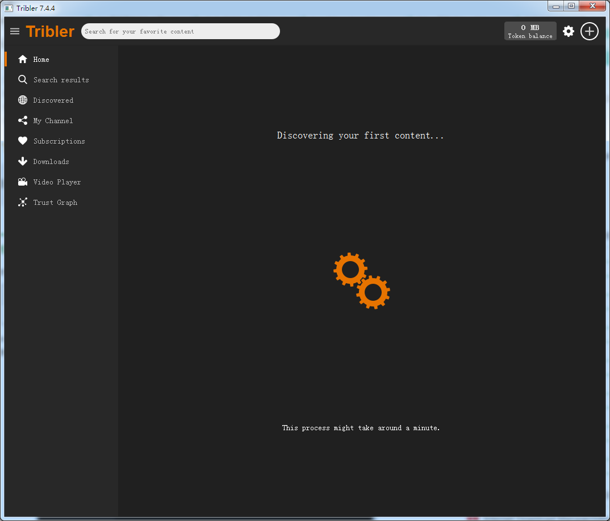610x521 pixels.
Task: View Subscriptions list
Action: tap(59, 141)
